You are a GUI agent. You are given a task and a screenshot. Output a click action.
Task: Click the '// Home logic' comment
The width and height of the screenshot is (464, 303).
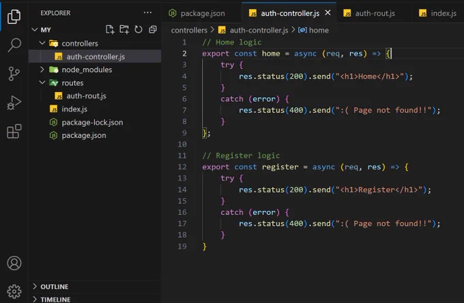click(x=232, y=42)
